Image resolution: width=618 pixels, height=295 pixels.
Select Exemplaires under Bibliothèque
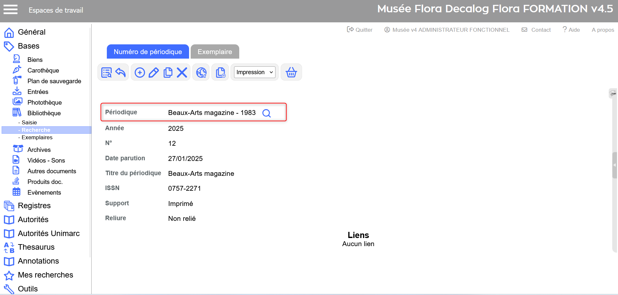[37, 137]
